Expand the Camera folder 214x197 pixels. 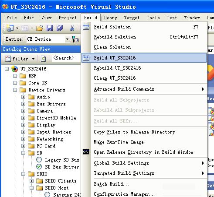click(23, 111)
